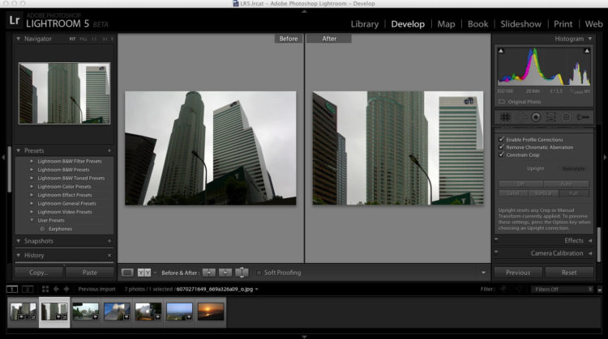Expand Lightroom B&W Filter Presets folder

[x=32, y=161]
